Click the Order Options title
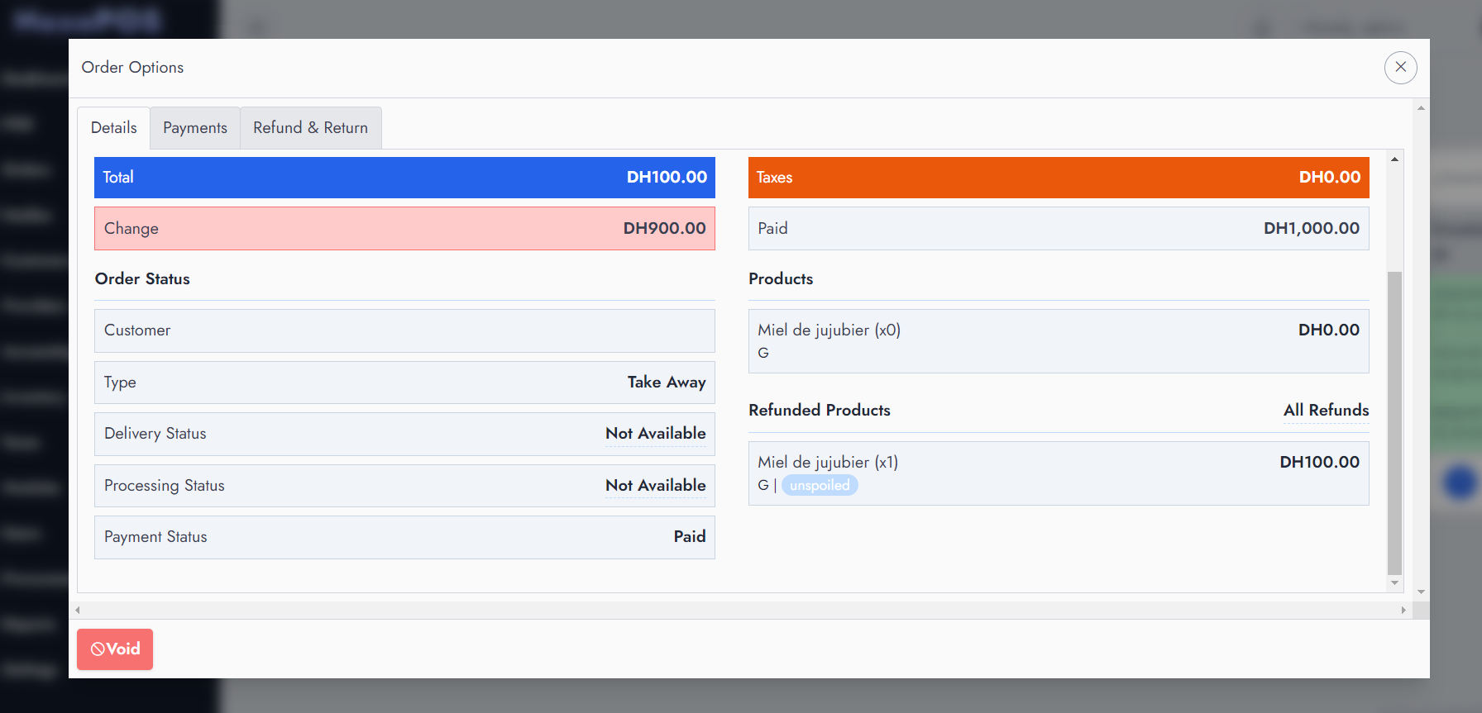1482x713 pixels. pos(132,68)
